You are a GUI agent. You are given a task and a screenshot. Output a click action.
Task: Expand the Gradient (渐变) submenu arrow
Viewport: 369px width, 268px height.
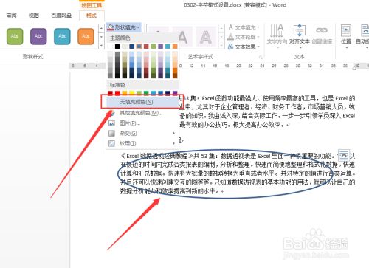pos(173,133)
